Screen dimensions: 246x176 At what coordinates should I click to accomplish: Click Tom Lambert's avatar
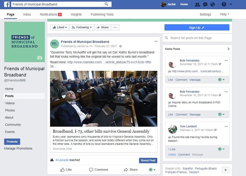pos(172,129)
